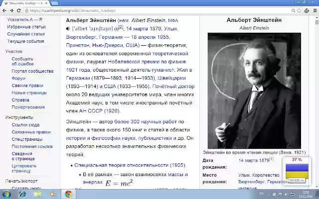Follow более 300 научных работ link

(x=146, y=121)
